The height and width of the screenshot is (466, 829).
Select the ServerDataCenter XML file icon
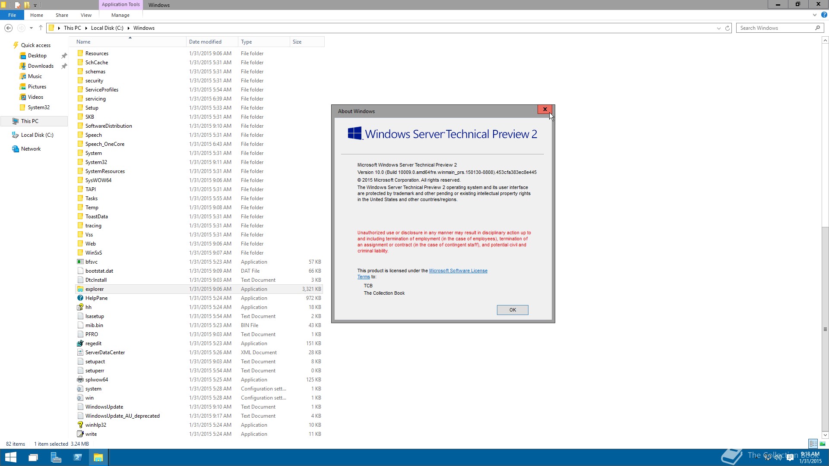coord(80,353)
